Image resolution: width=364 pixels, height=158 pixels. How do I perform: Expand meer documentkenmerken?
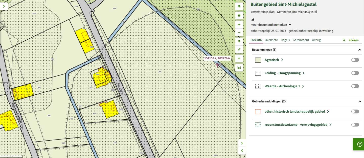click(x=271, y=25)
